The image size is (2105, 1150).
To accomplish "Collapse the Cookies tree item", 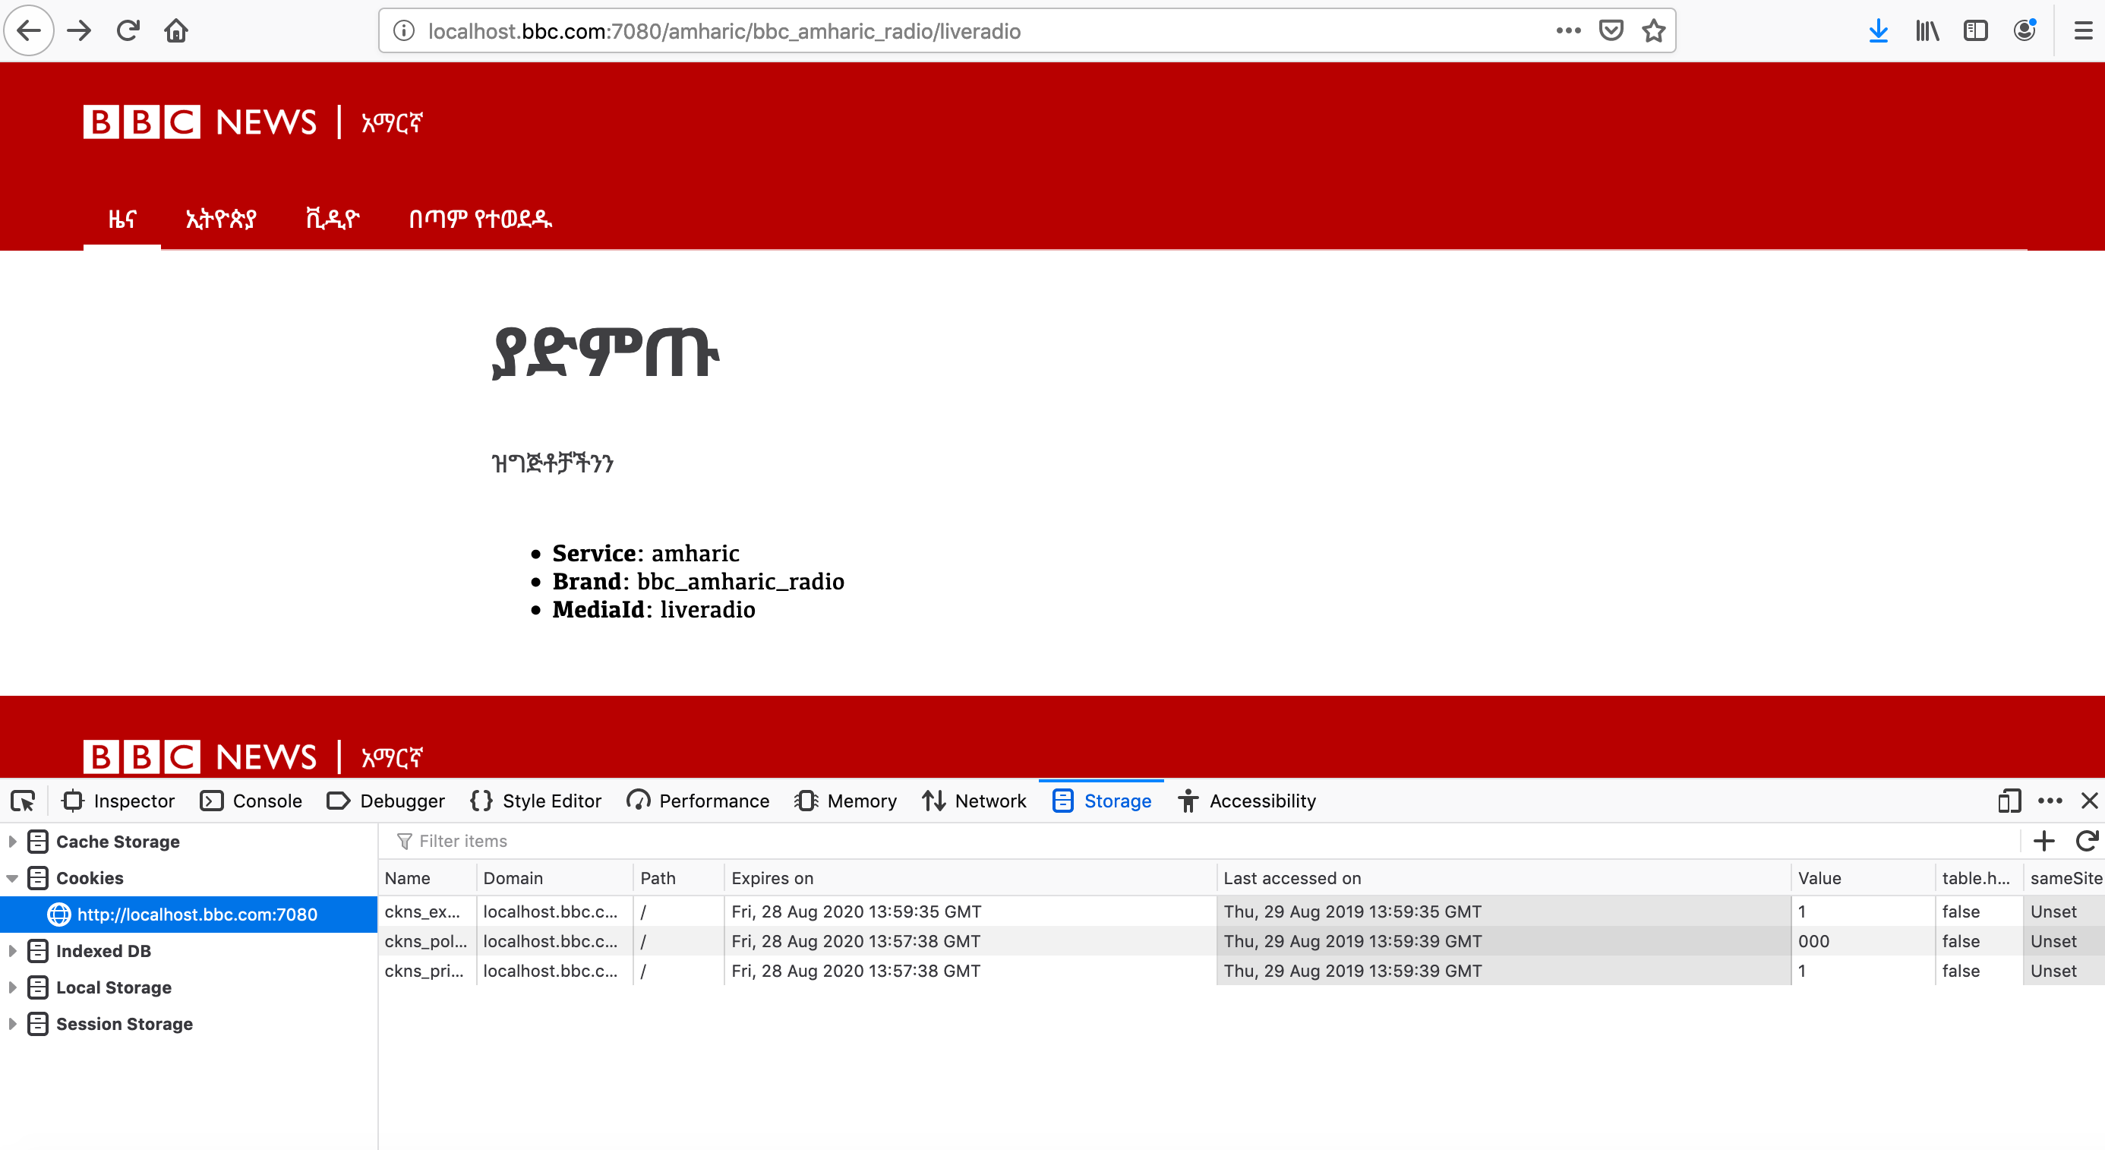I will (x=12, y=878).
